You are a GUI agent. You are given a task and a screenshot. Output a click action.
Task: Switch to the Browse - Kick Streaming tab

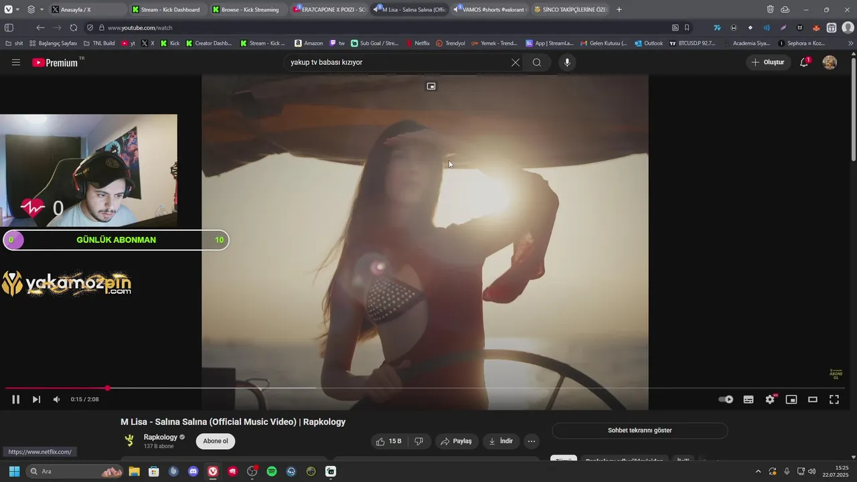[x=248, y=9]
